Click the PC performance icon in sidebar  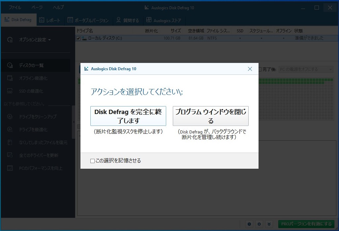pyautogui.click(x=10, y=168)
